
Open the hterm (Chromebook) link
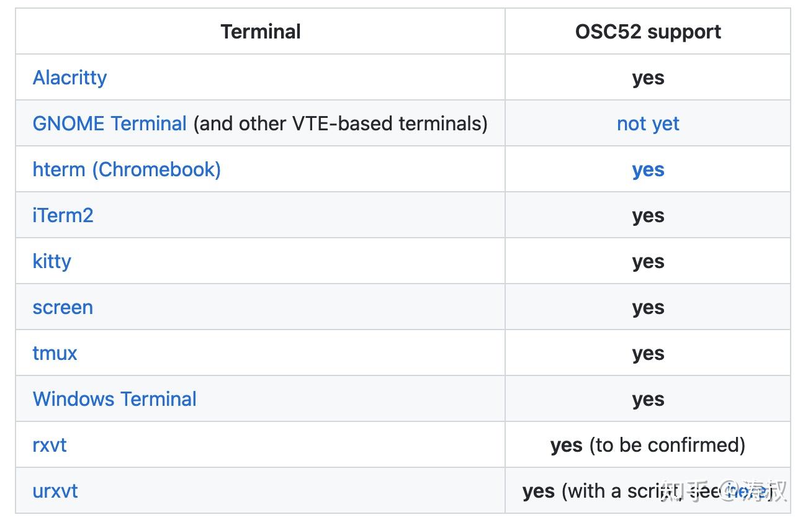click(127, 169)
